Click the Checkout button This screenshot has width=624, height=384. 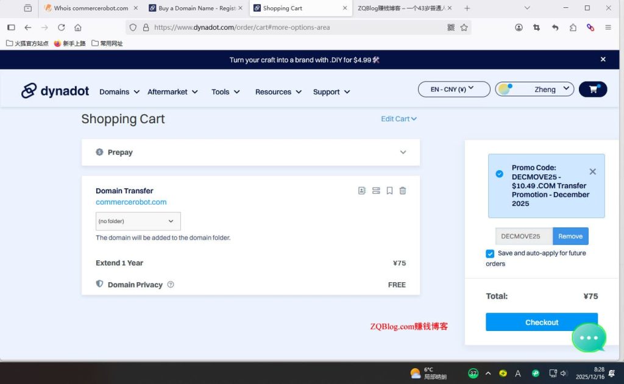point(542,322)
